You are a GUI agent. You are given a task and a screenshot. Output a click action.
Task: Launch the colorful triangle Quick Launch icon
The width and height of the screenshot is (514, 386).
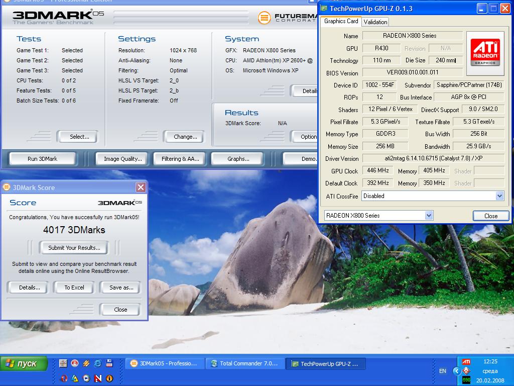point(75,378)
